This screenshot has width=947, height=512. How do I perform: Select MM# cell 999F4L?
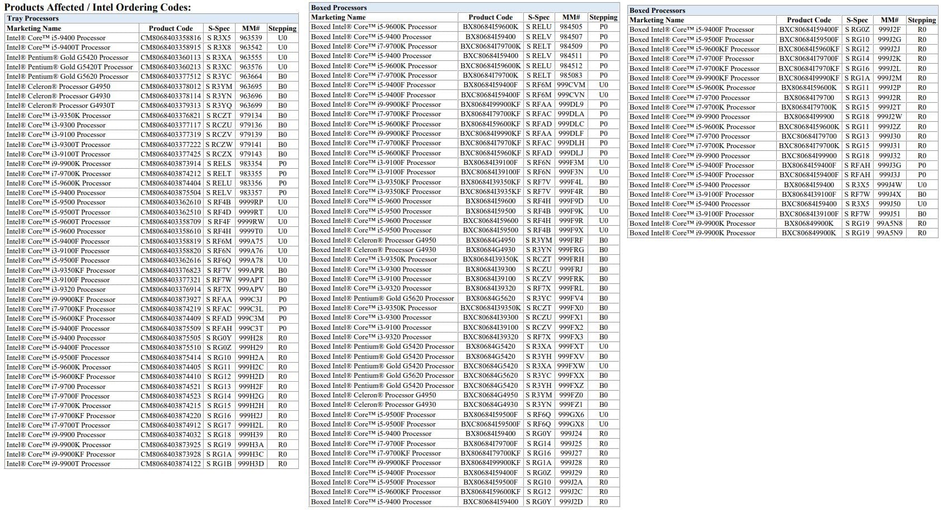click(x=571, y=182)
